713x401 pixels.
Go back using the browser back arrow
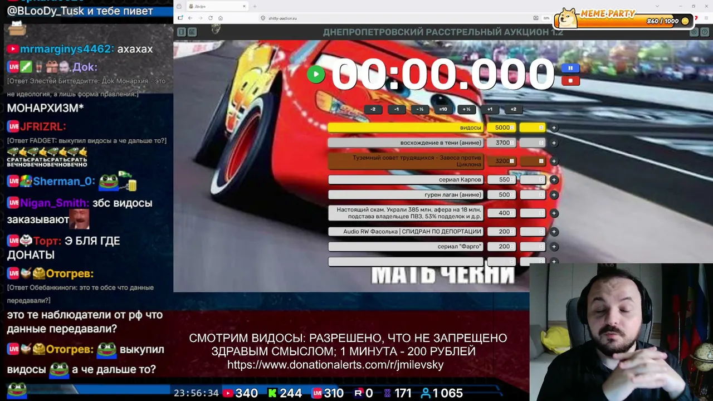190,18
